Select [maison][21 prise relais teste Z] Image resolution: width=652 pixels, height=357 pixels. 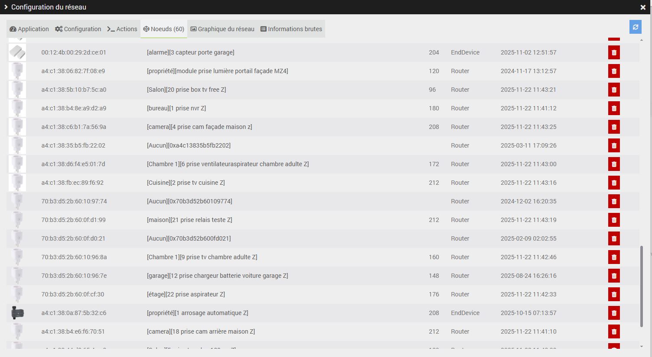click(x=189, y=220)
